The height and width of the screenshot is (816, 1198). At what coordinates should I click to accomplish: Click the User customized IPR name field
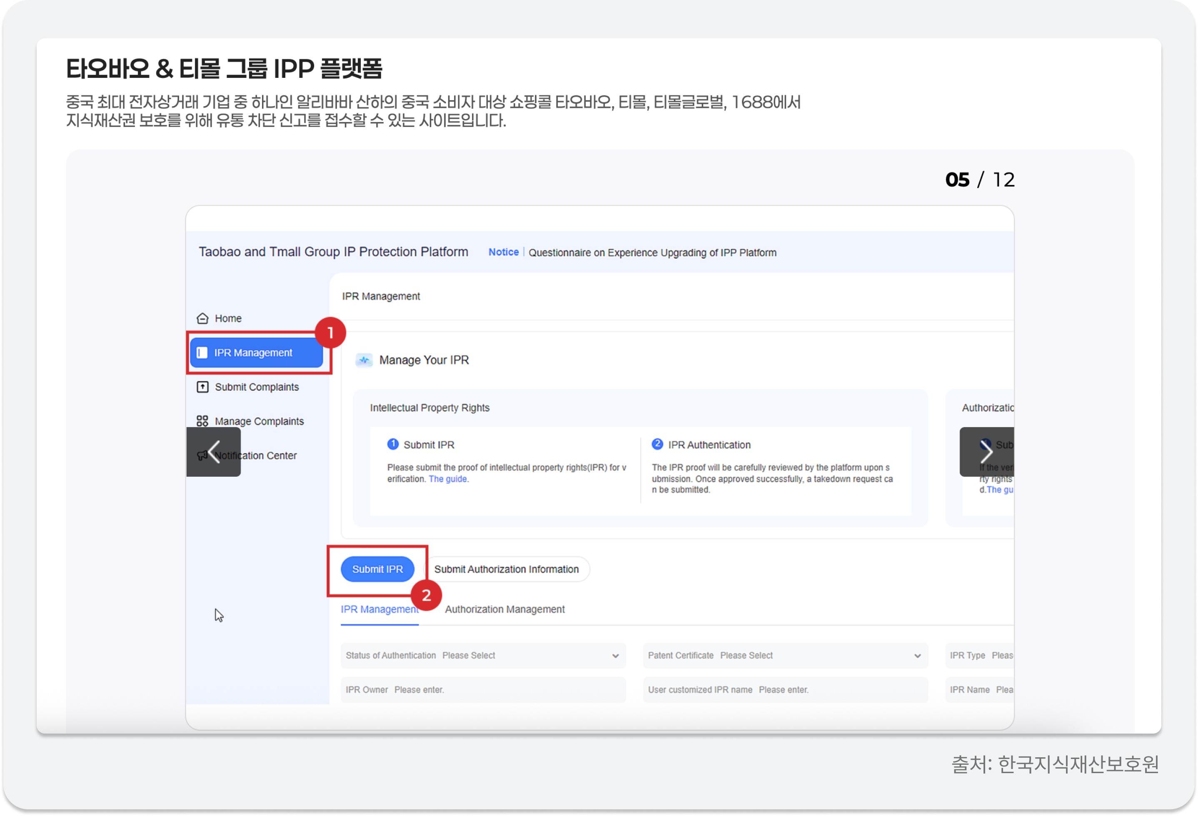pos(785,690)
